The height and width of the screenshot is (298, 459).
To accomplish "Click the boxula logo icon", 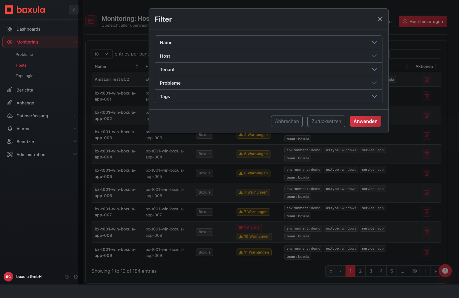I will [9, 10].
